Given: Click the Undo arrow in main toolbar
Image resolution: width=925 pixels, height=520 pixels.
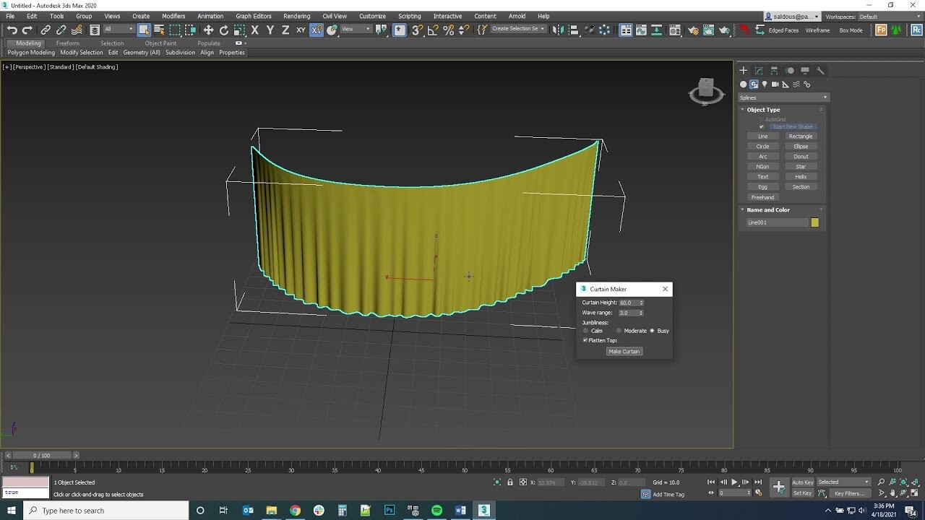Looking at the screenshot, I should coord(12,30).
